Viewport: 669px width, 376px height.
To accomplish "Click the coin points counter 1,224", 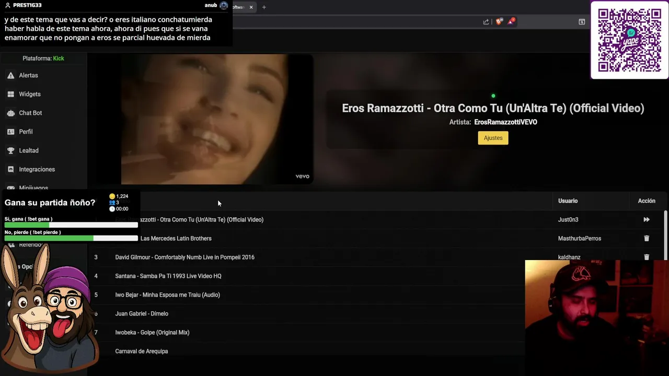I will (119, 196).
